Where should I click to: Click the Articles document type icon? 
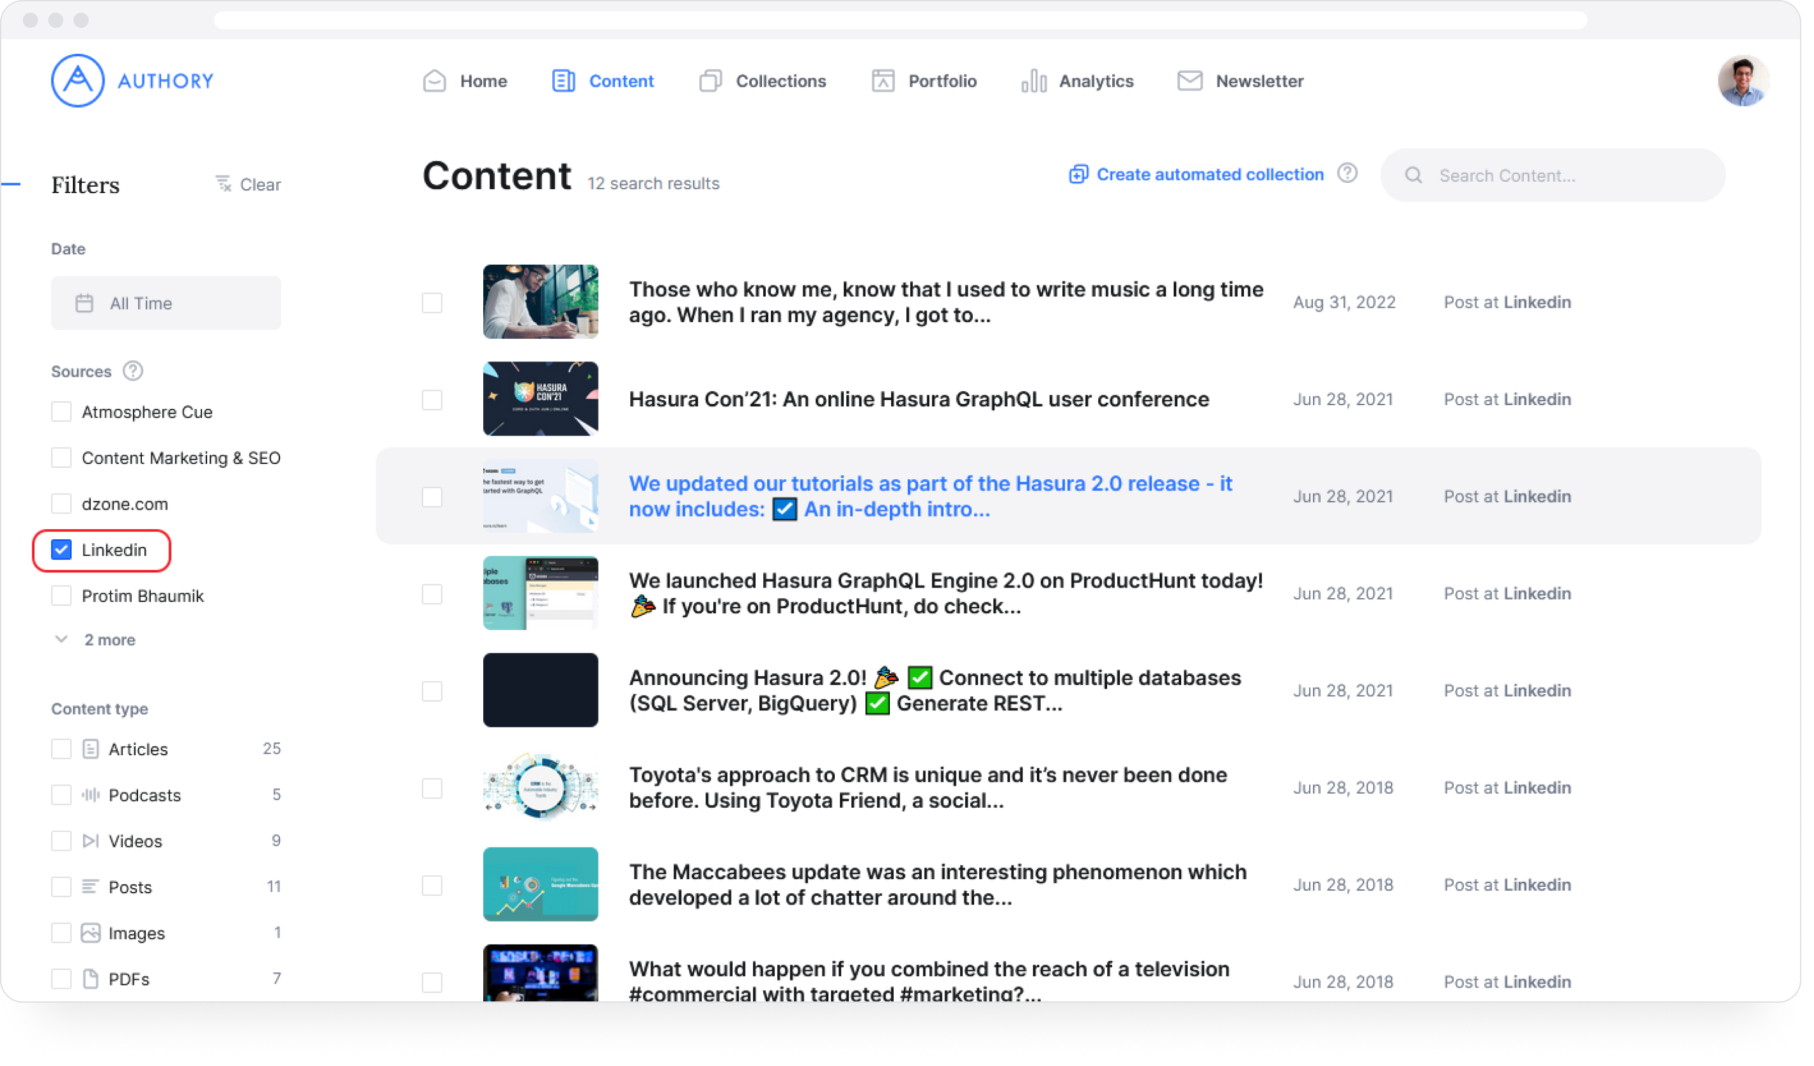coord(91,749)
